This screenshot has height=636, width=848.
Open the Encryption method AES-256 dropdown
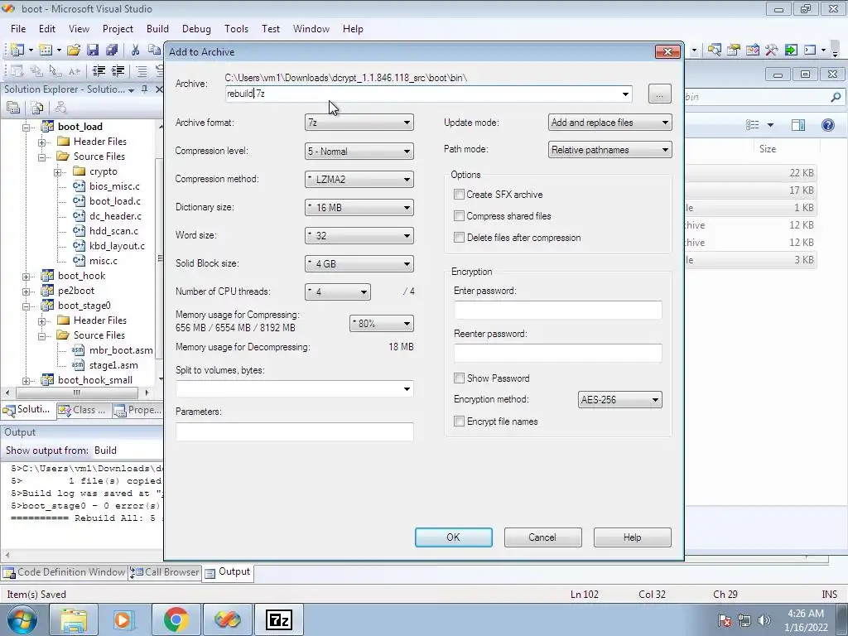(x=619, y=400)
